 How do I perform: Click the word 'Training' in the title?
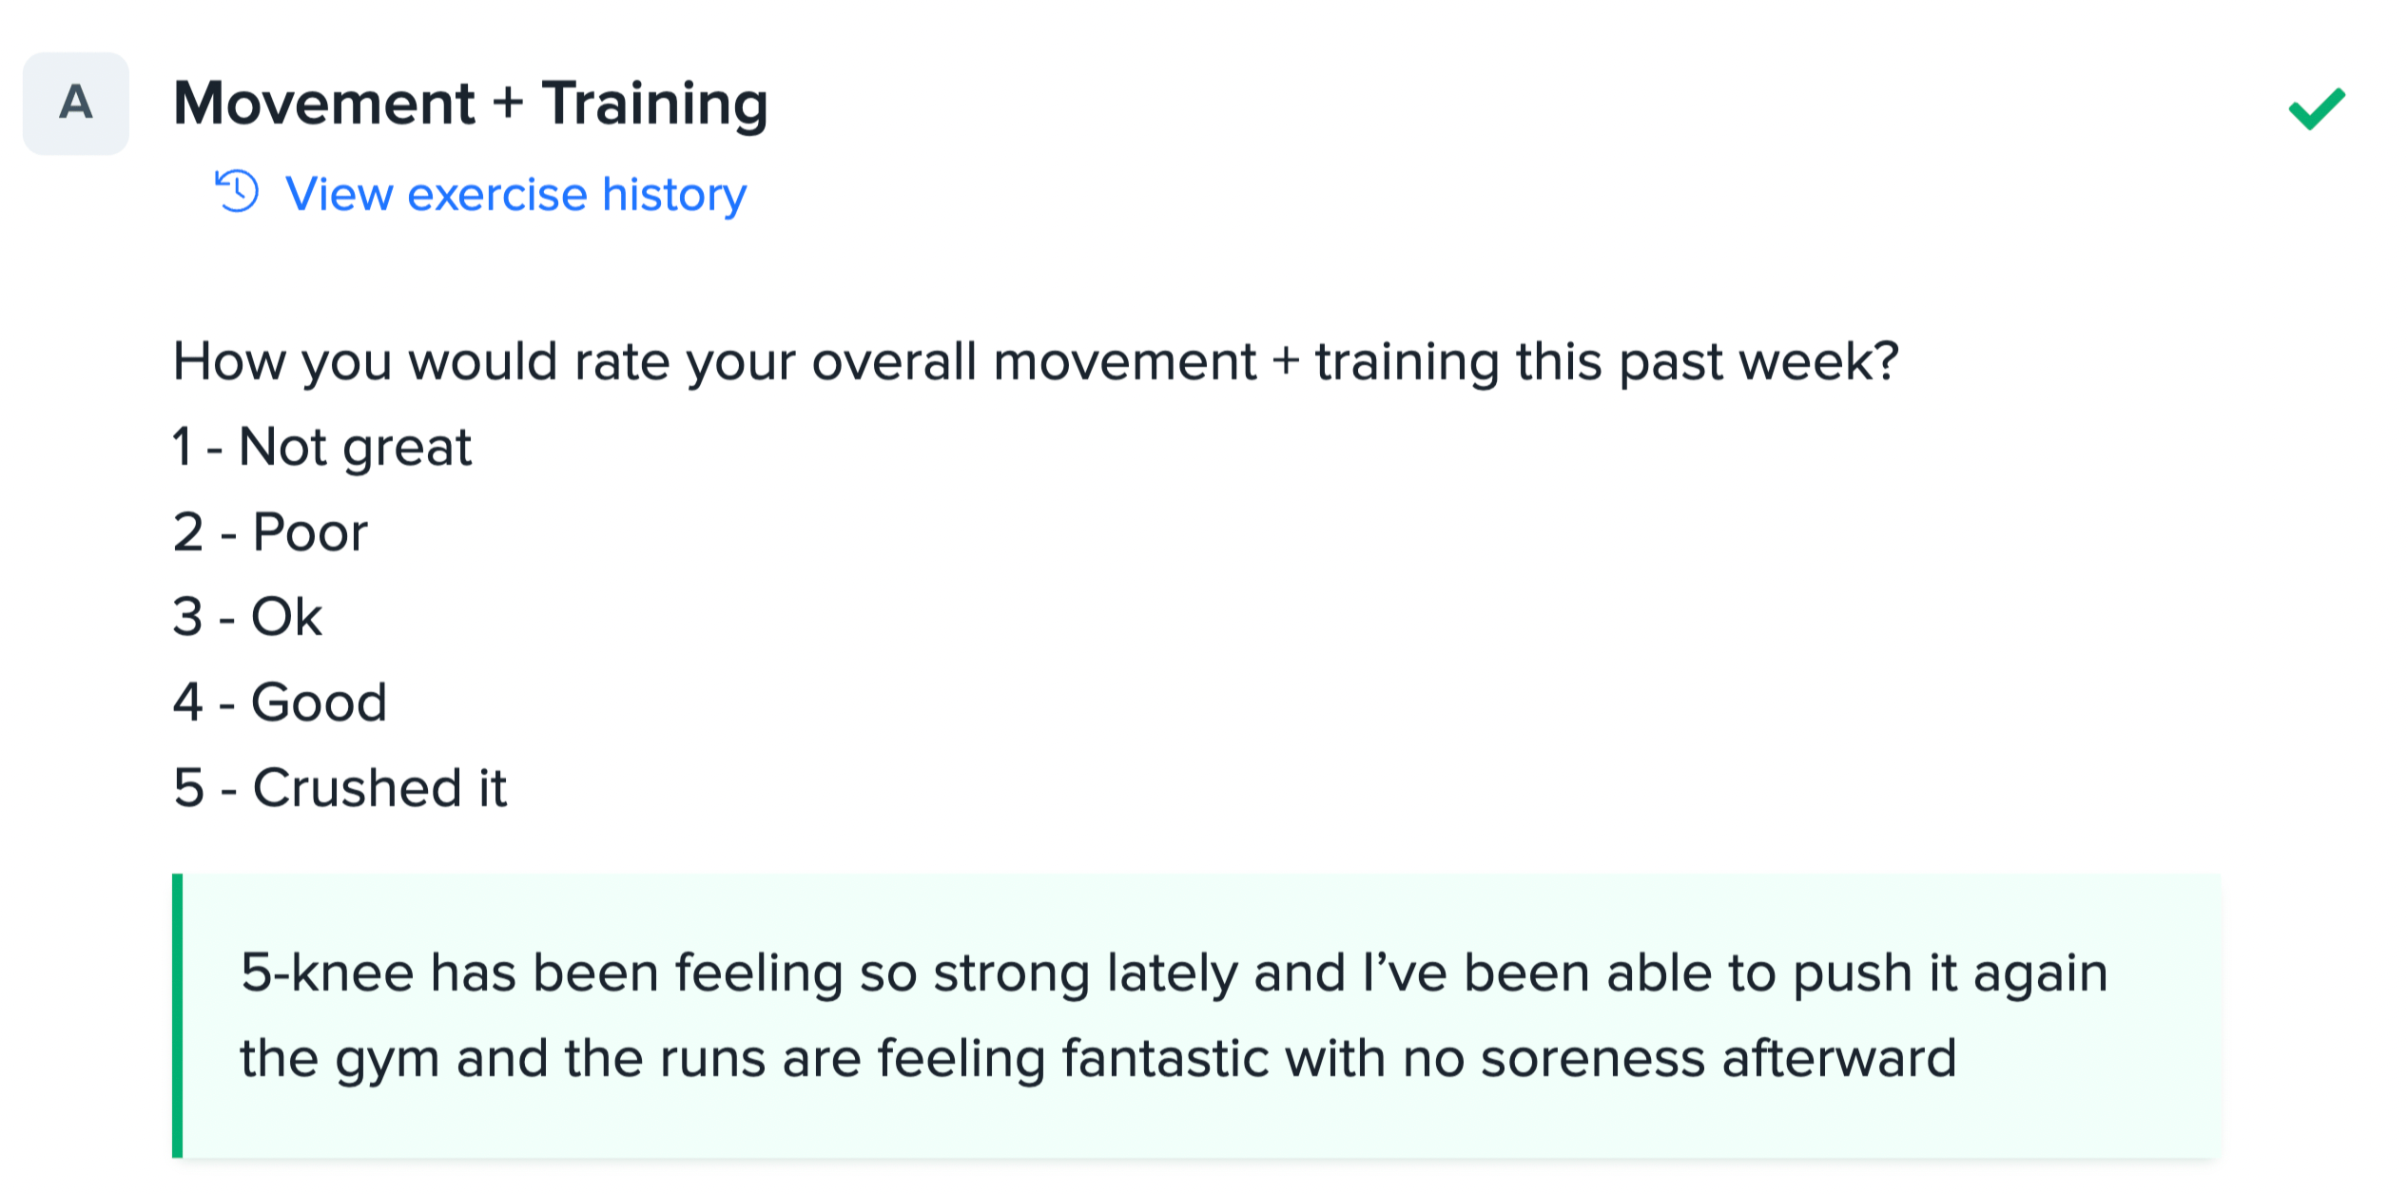pyautogui.click(x=654, y=103)
